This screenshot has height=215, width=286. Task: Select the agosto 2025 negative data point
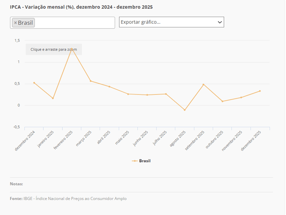tap(185, 110)
